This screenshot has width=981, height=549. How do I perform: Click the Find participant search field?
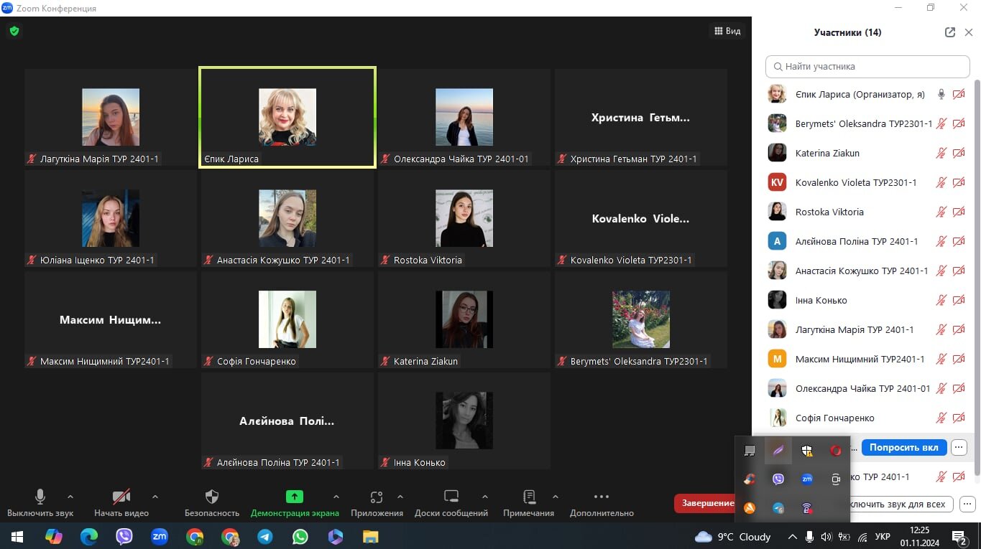tap(867, 66)
